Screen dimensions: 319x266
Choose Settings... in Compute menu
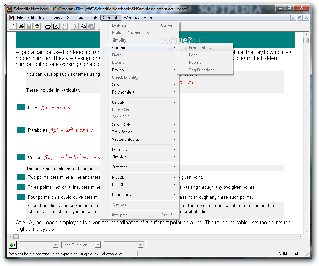140,205
